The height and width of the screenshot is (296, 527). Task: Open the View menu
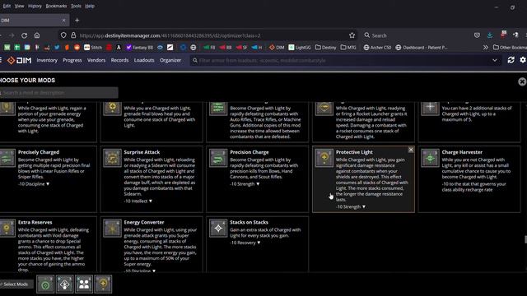19,6
